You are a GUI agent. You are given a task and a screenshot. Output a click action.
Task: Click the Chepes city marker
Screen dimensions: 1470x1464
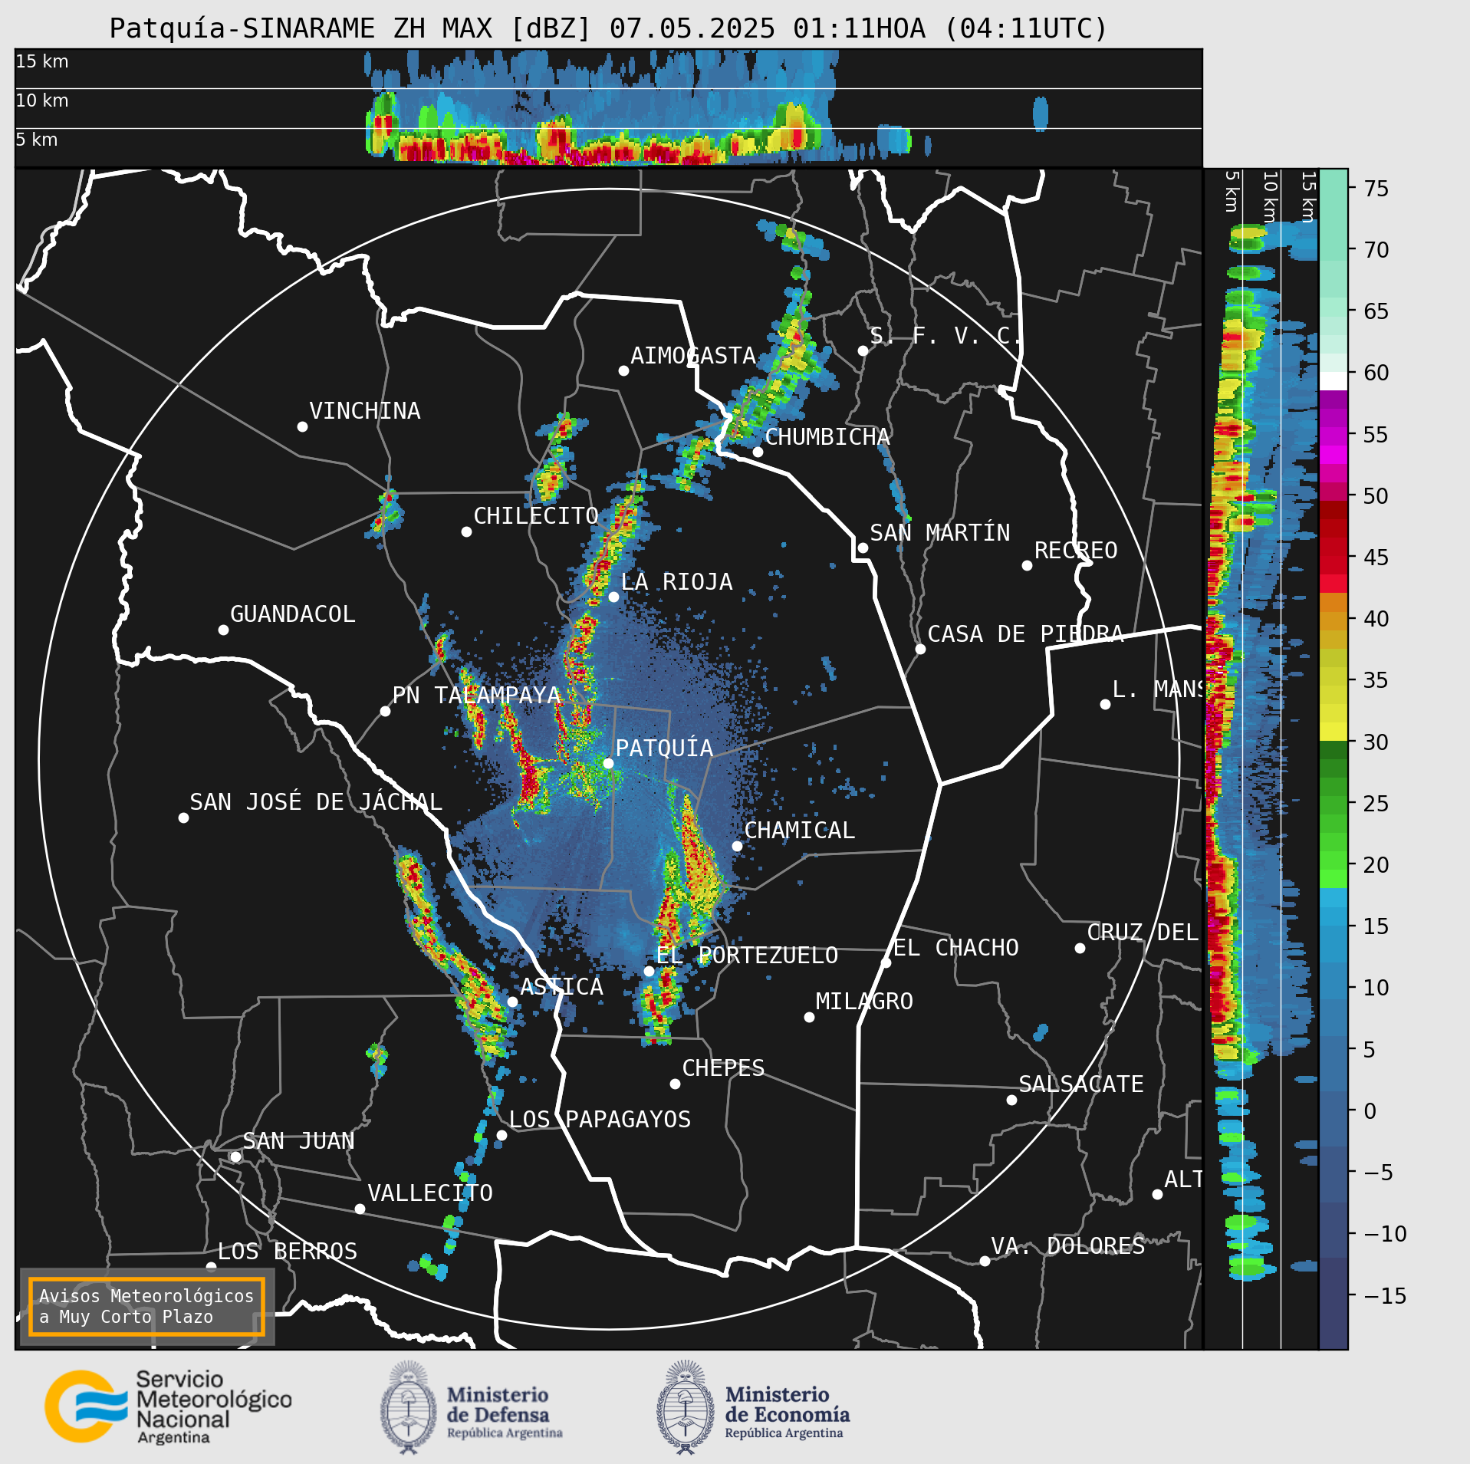pos(675,1084)
